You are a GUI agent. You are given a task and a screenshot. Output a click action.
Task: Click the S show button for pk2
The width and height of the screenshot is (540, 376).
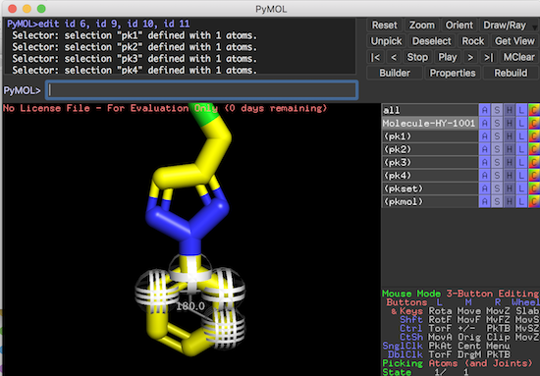[x=497, y=149]
